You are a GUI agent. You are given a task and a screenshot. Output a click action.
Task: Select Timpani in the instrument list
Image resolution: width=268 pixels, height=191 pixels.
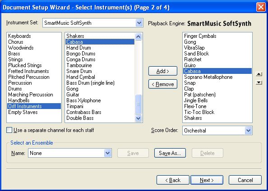(100, 106)
